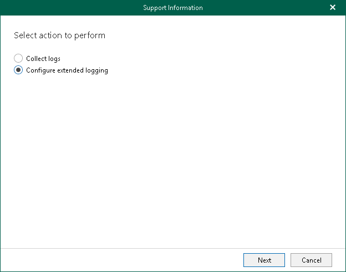Click the Support Information title bar
Screen dimensions: 346x272
tap(172, 8)
